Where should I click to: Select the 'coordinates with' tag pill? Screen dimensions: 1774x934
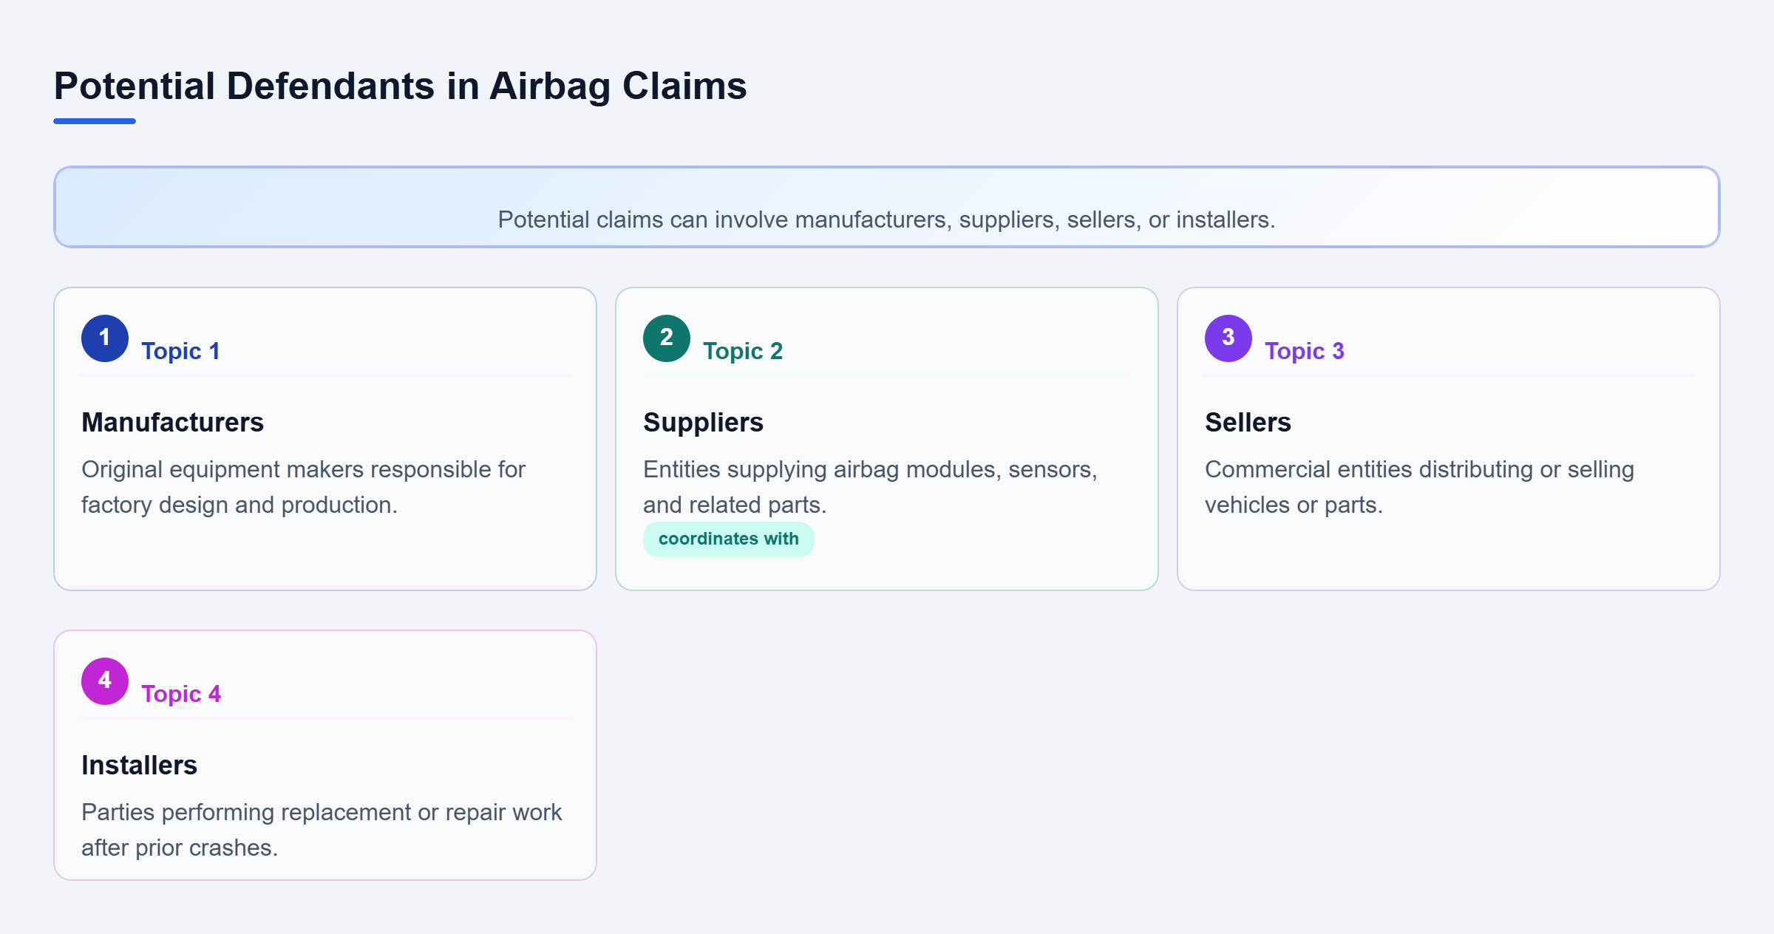pyautogui.click(x=729, y=539)
